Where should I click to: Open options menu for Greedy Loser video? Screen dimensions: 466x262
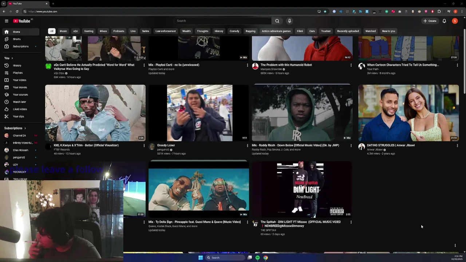coord(248,146)
